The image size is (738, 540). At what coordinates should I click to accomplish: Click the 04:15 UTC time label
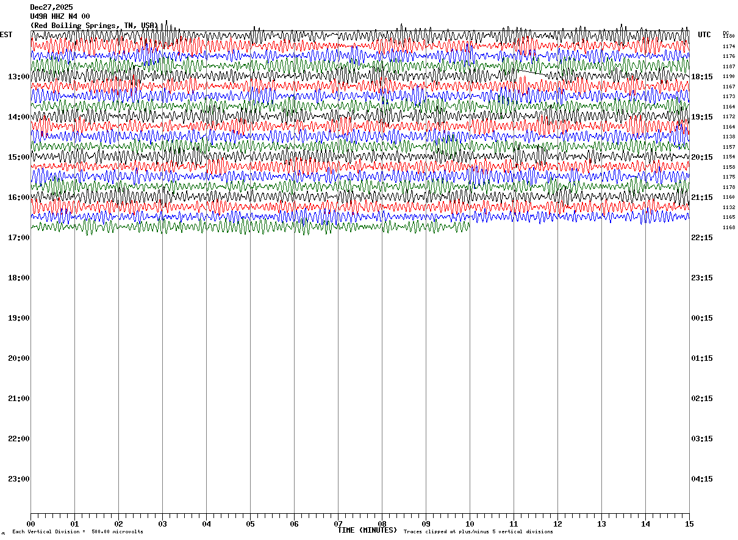tap(702, 479)
